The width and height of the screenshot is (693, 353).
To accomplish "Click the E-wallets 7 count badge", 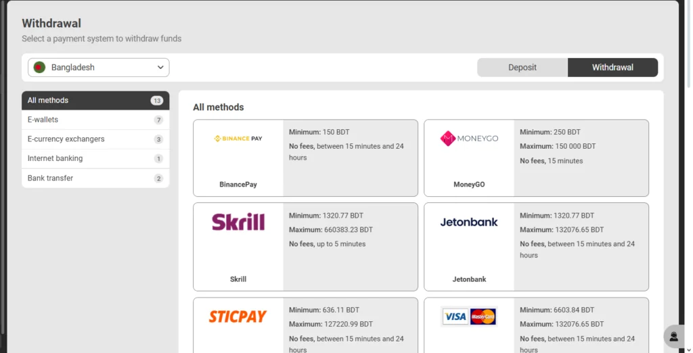I will point(158,120).
